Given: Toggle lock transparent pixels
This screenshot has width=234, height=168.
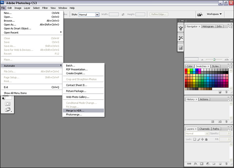Looking at the screenshot, I should [195, 139].
